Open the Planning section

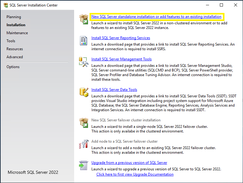coord(14,17)
